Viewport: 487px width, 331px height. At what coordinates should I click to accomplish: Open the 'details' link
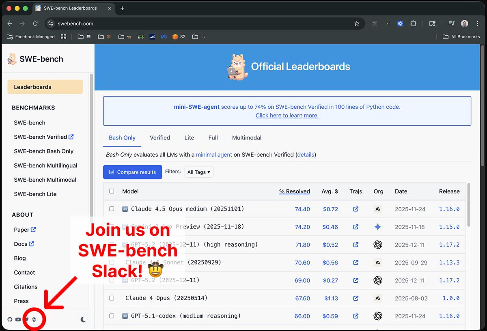pos(306,155)
